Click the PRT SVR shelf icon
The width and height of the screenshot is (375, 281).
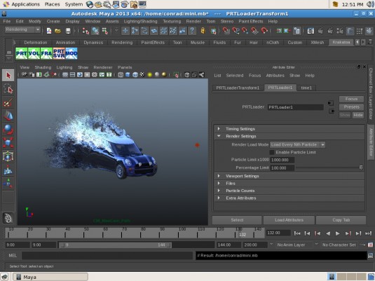[59, 53]
